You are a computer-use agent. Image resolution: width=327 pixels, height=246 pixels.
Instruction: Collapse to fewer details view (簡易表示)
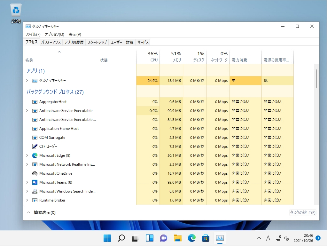pos(42,213)
